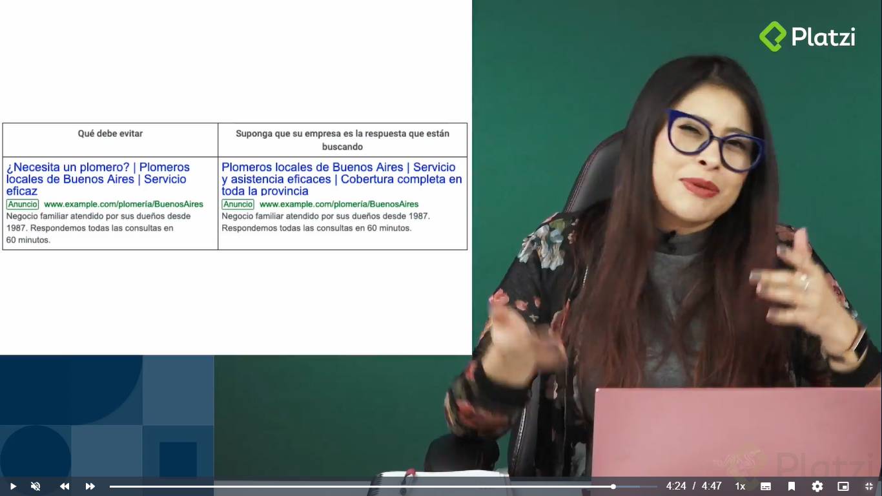Fast-forward the video
The image size is (882, 496).
(x=90, y=486)
